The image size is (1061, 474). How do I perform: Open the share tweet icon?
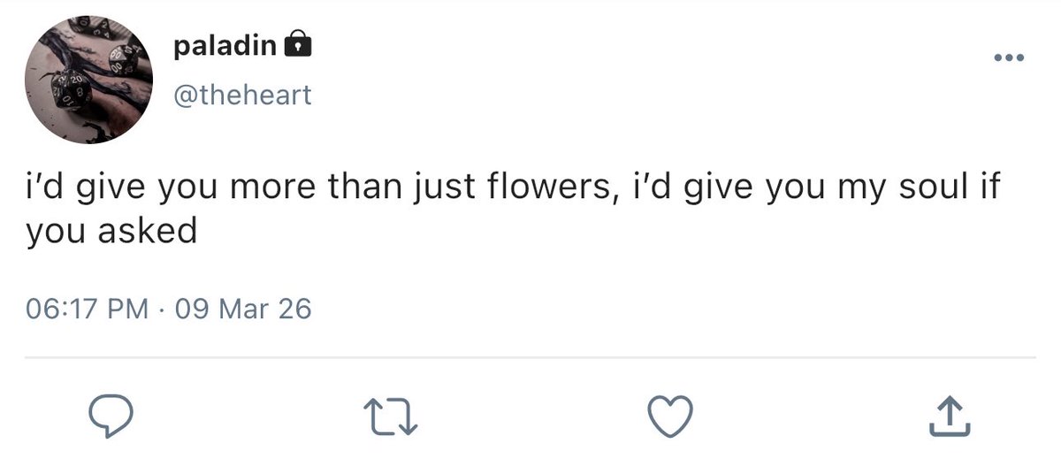click(950, 417)
